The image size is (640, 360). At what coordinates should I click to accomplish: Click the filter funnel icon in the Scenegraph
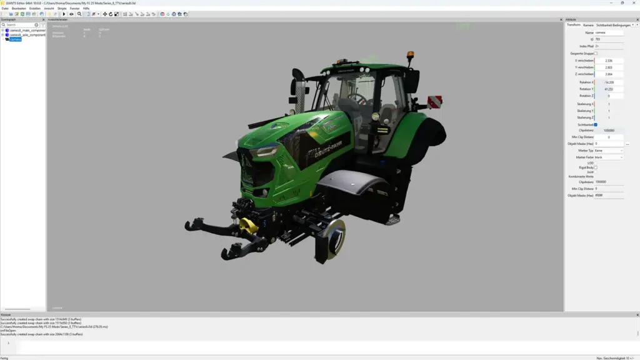(42, 25)
